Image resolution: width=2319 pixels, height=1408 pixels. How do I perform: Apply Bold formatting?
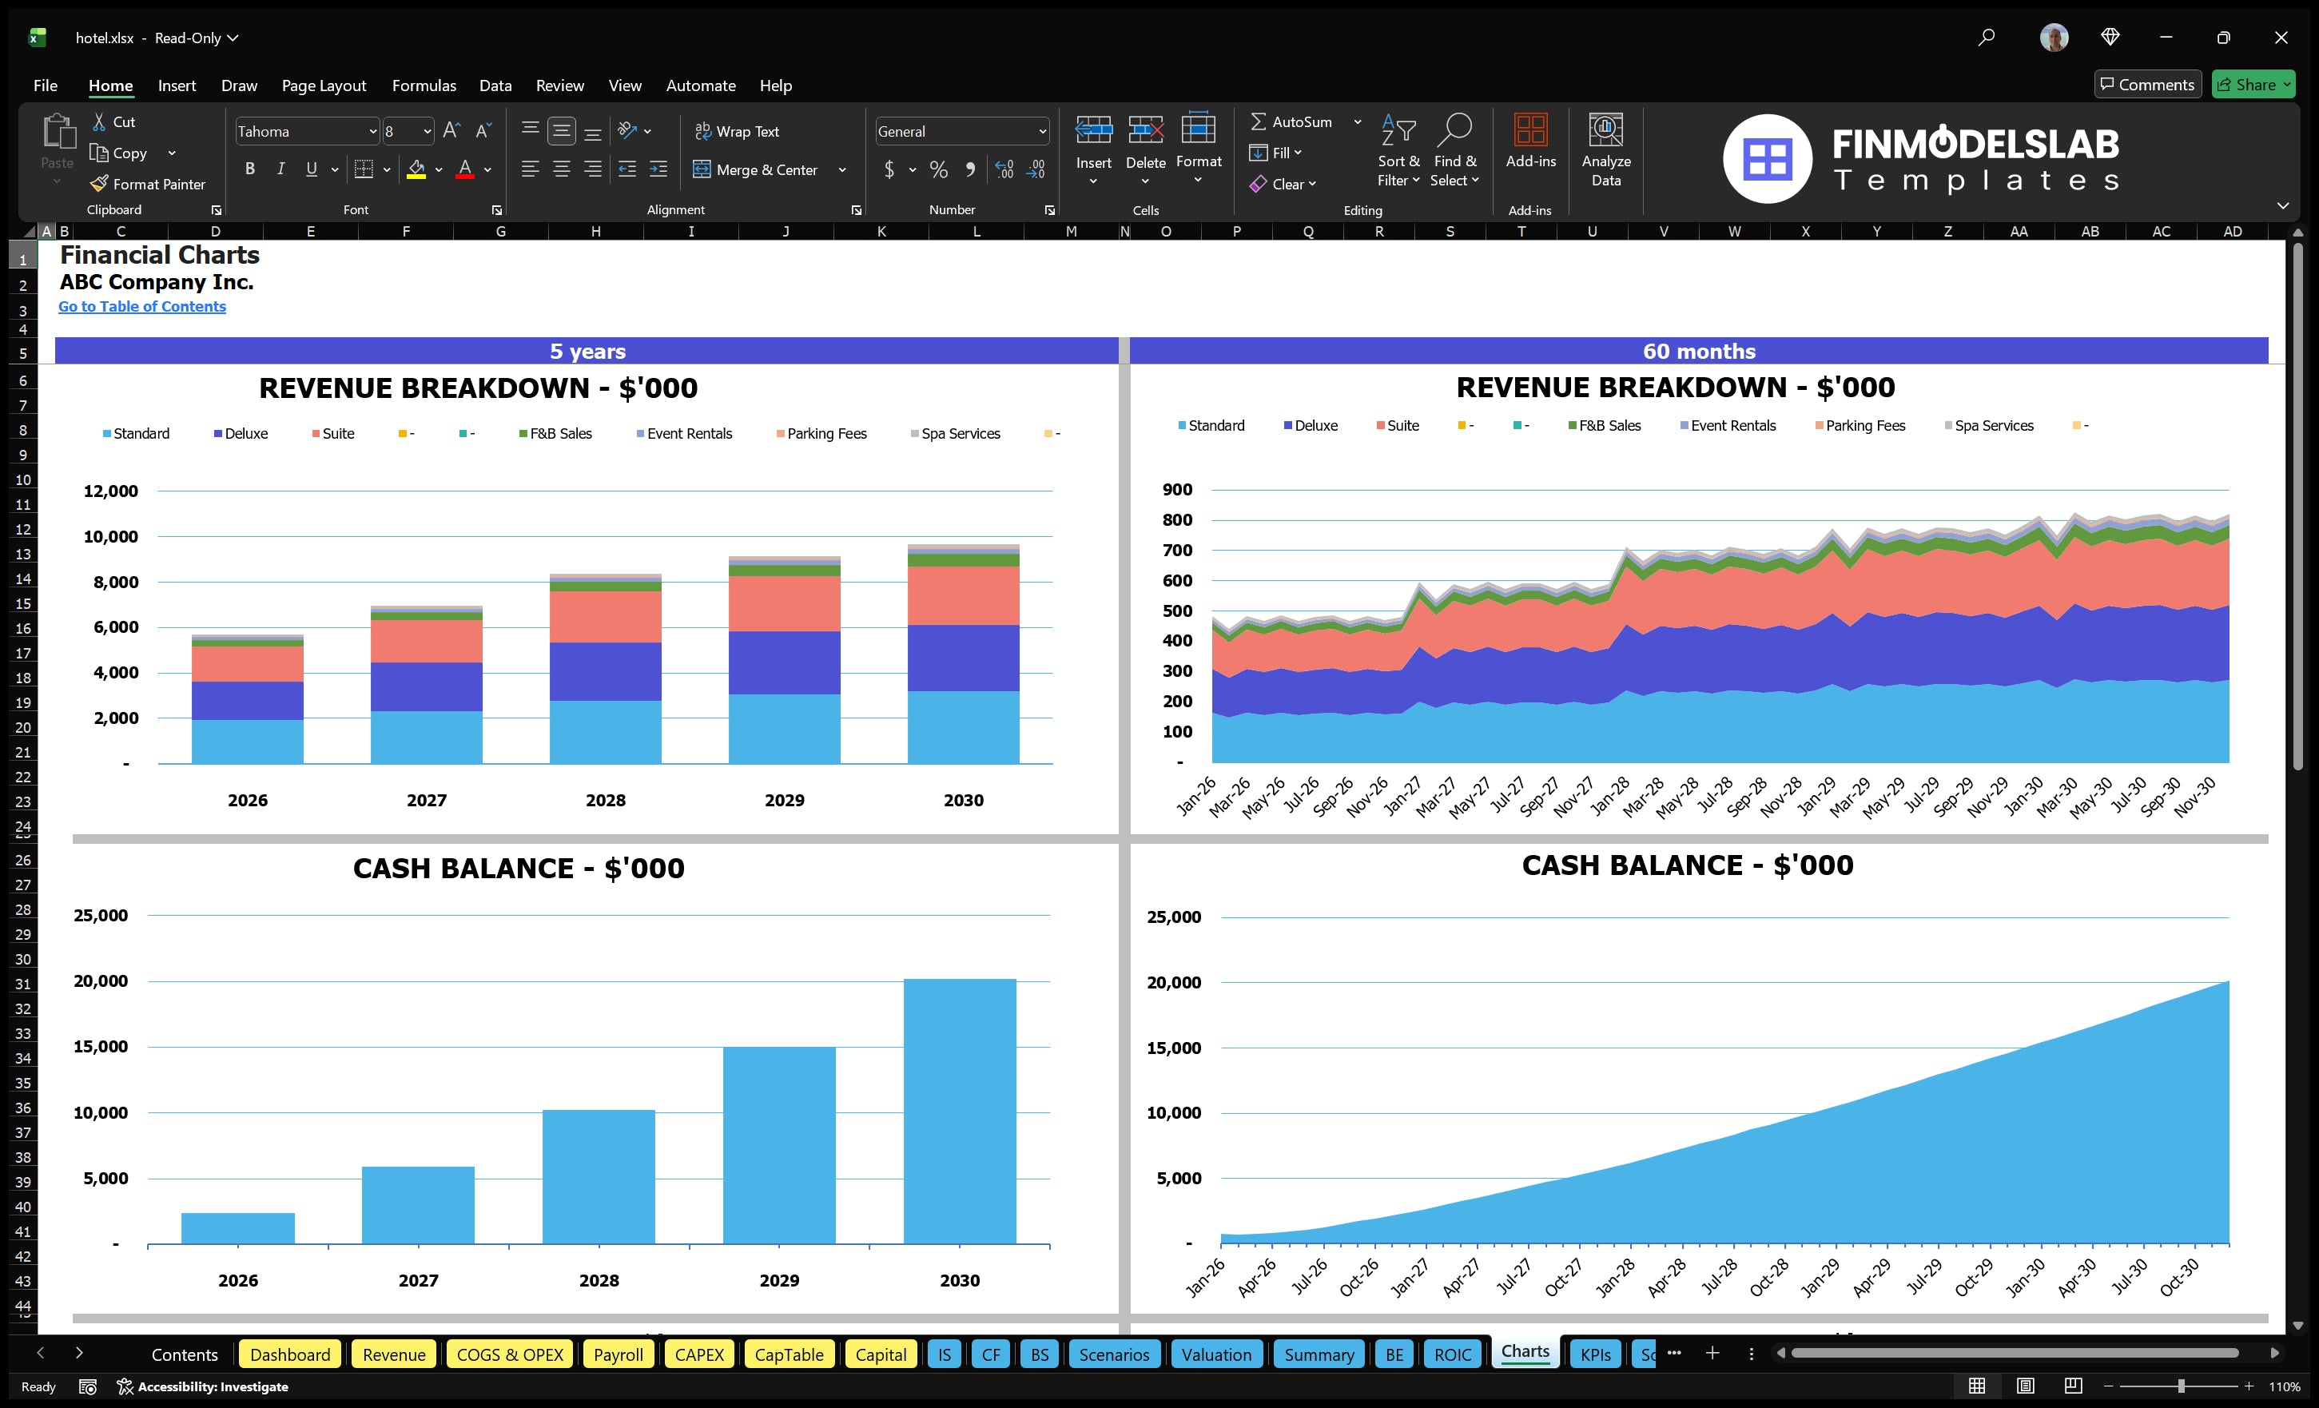click(x=249, y=169)
